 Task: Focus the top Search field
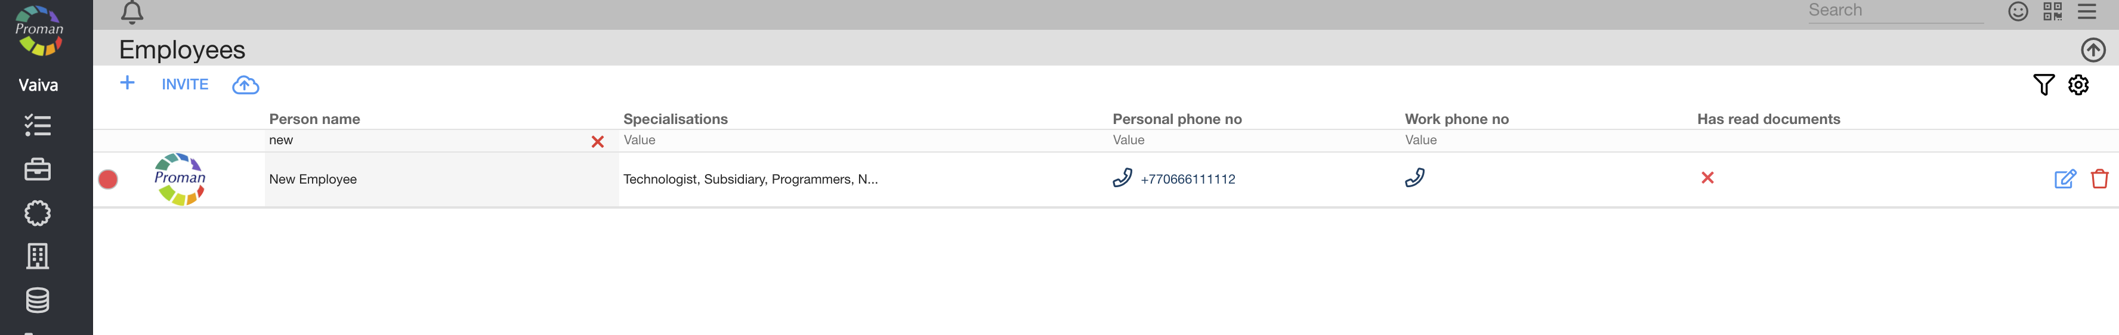click(1895, 11)
